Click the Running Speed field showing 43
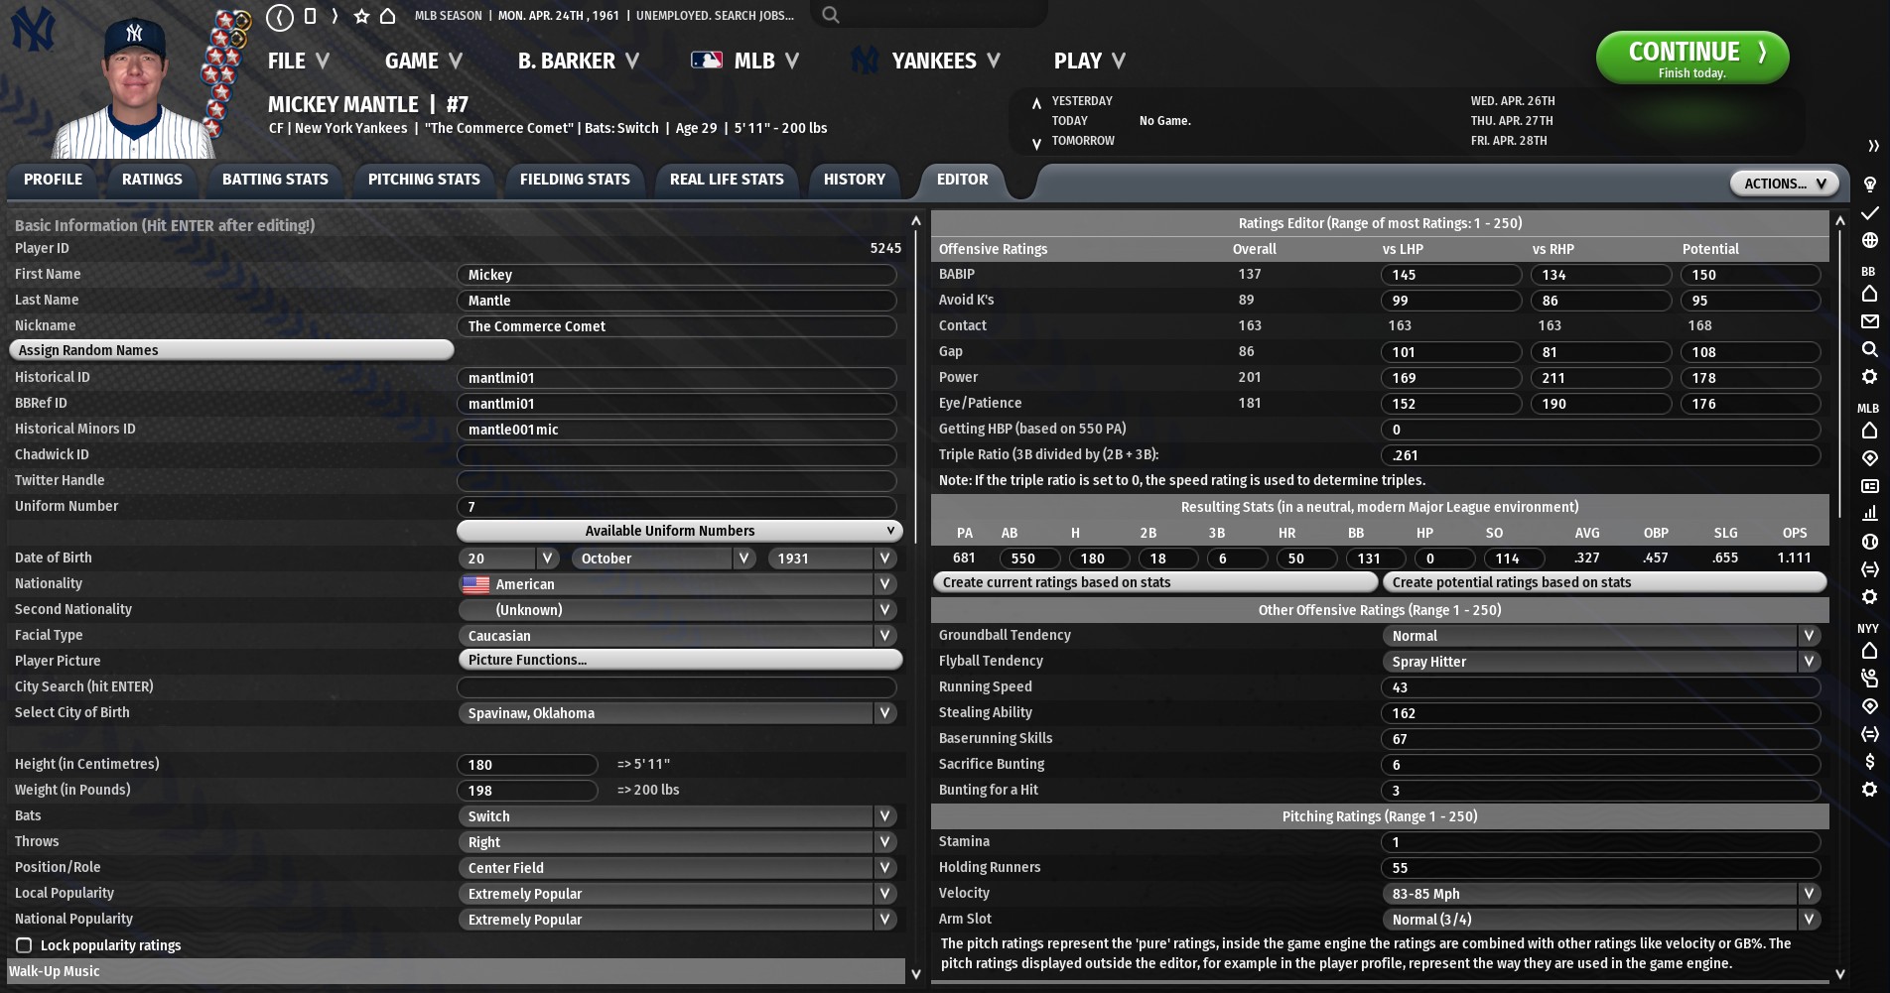 (1601, 687)
